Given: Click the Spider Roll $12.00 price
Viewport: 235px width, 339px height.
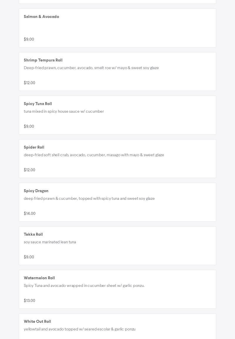Looking at the screenshot, I should coord(29,170).
